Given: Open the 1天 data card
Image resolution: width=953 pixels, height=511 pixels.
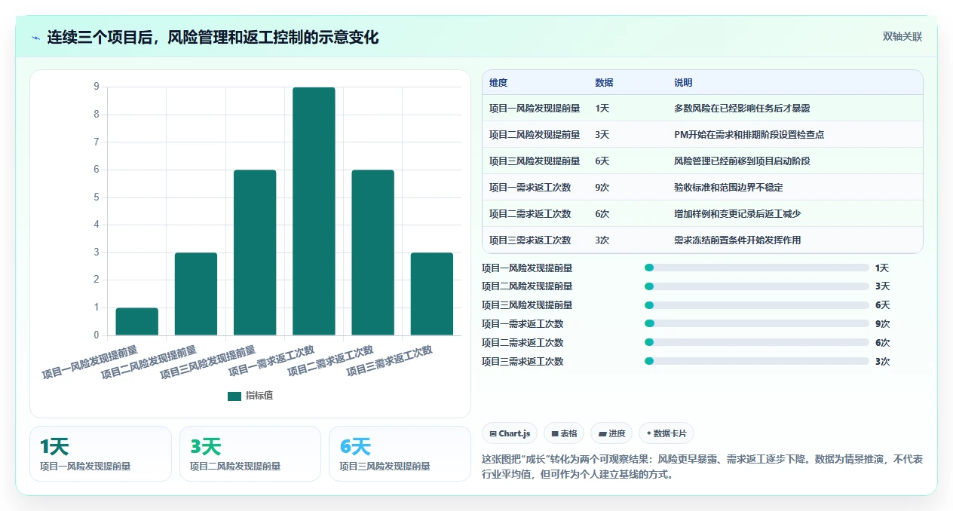Looking at the screenshot, I should [x=100, y=454].
